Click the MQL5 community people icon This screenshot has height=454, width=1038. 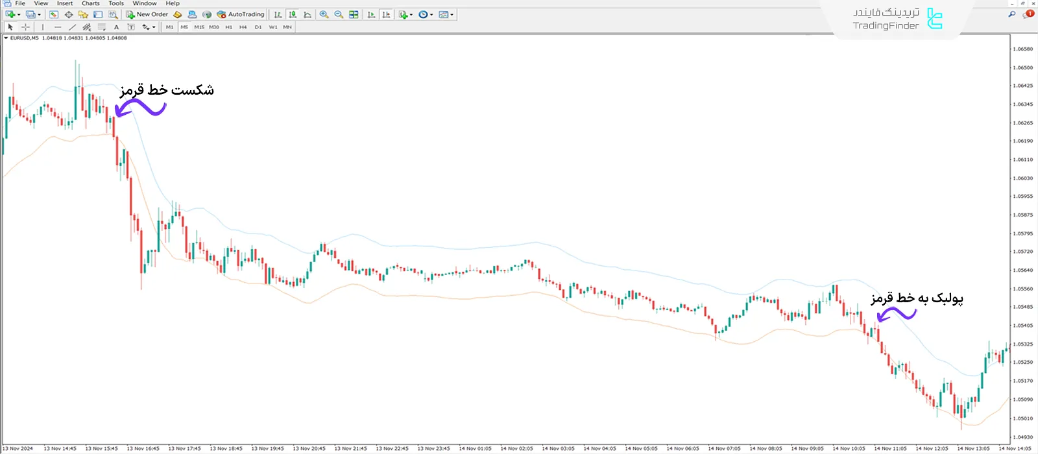192,14
